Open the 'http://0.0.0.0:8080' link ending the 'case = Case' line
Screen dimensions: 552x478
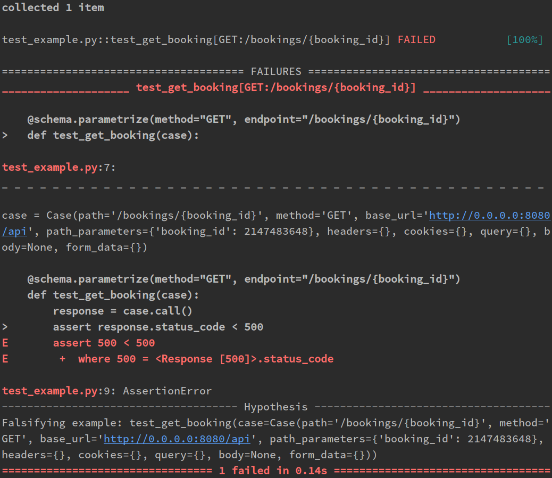[x=490, y=215]
